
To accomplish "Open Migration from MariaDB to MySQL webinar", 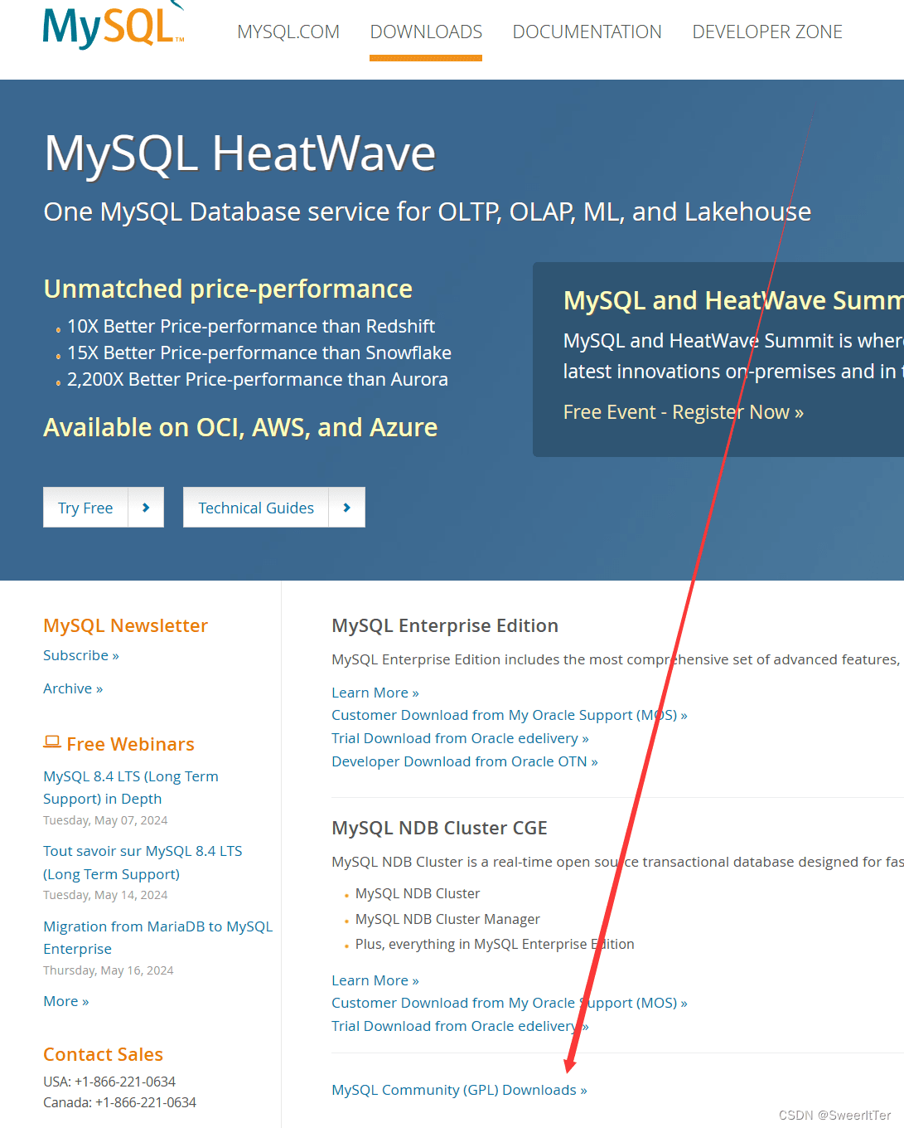I will (157, 937).
